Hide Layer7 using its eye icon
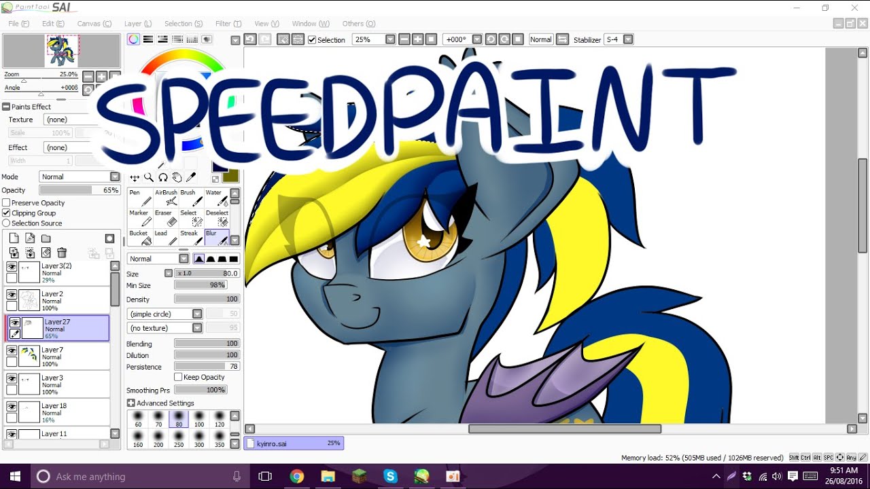 pos(12,350)
